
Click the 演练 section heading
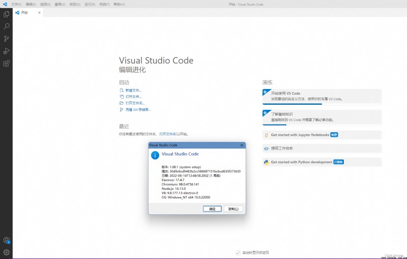tap(268, 82)
